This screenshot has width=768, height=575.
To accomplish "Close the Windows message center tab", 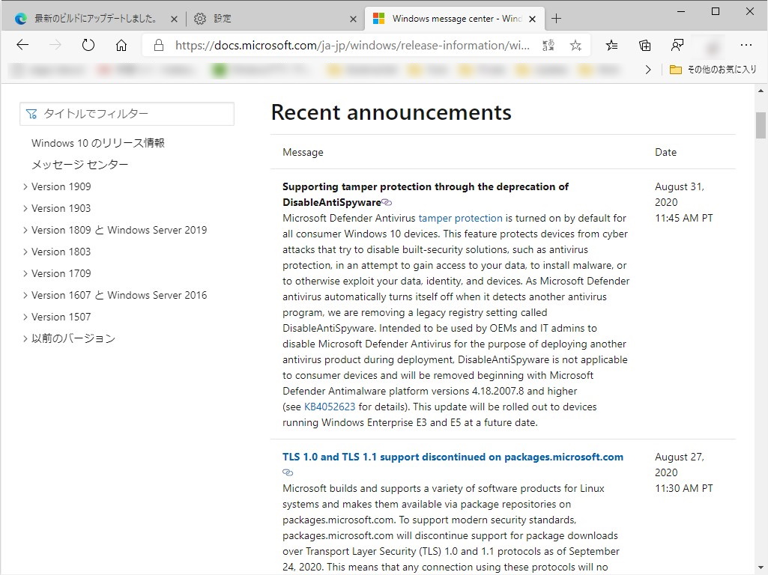I will coord(533,19).
